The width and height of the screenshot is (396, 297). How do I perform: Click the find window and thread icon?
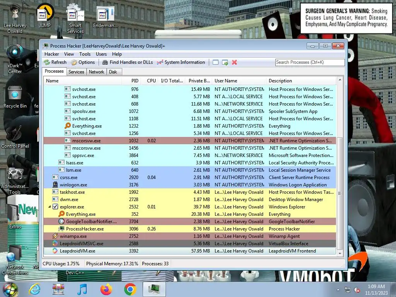(225, 62)
